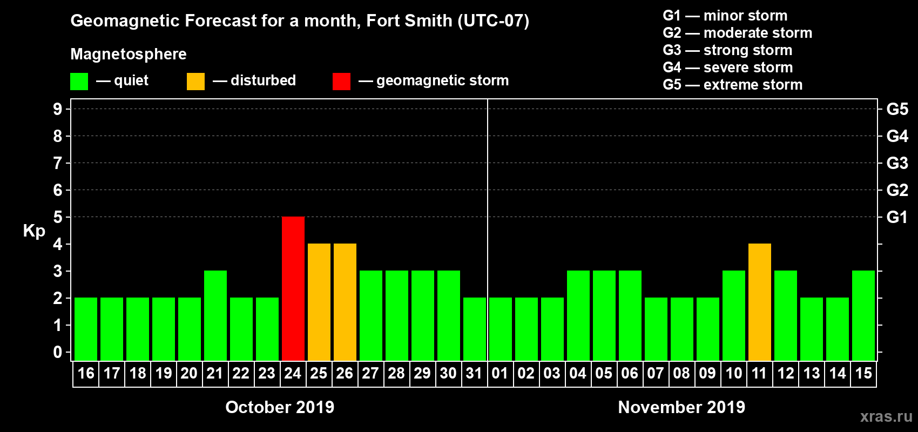
Task: Click the Kp axis value 0
Action: coord(58,352)
